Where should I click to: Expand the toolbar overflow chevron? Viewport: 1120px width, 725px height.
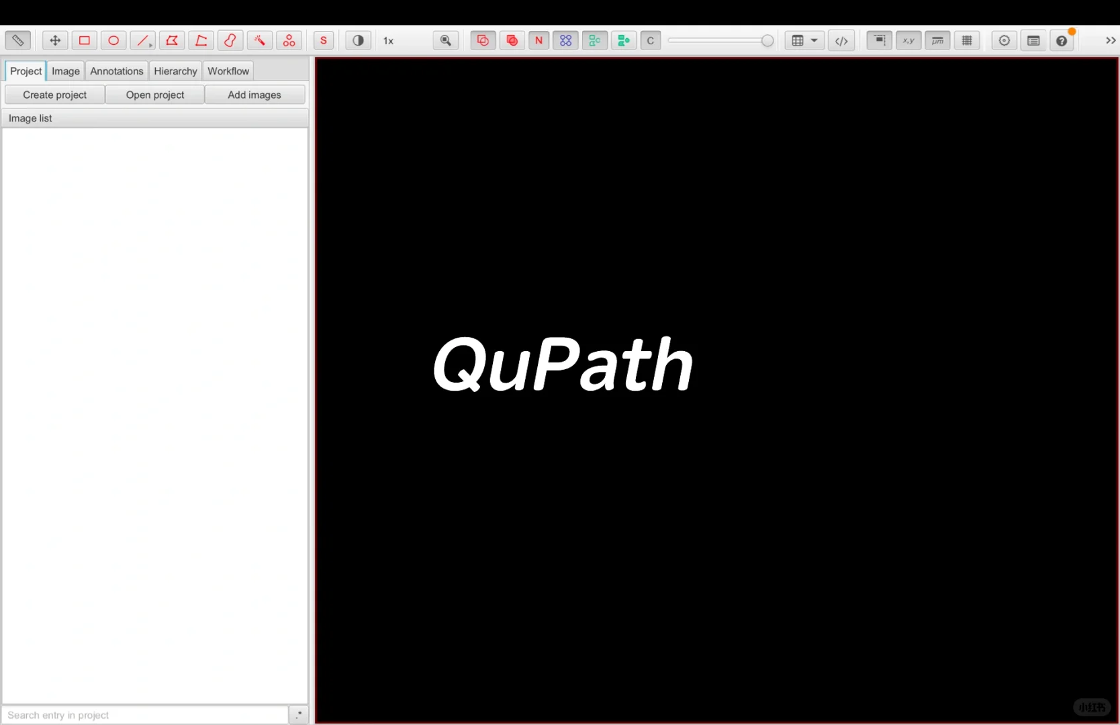1111,41
